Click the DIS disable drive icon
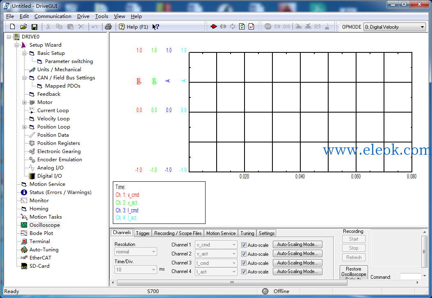 pyautogui.click(x=286, y=27)
